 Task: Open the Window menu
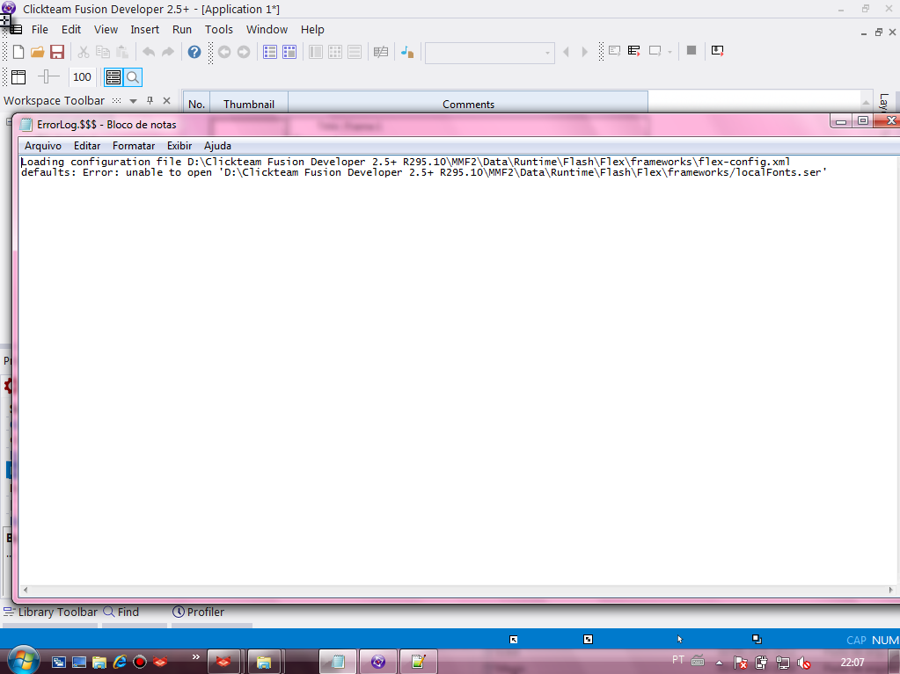[267, 29]
